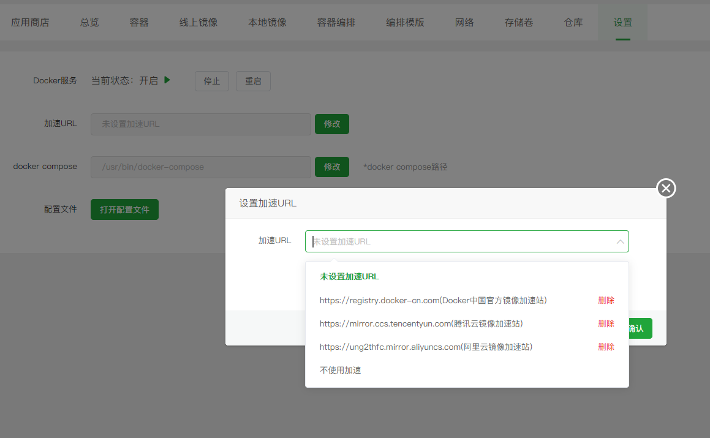Go to the 编排模版 tab
Screen dimensions: 710x438
[x=405, y=22]
